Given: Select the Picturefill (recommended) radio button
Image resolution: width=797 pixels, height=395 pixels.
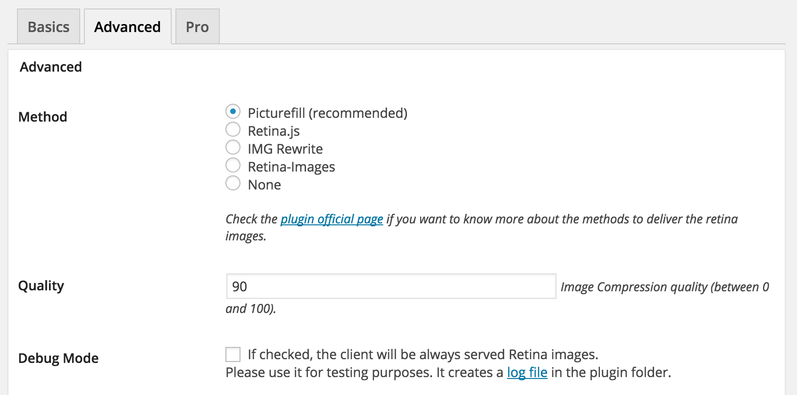Looking at the screenshot, I should point(233,112).
